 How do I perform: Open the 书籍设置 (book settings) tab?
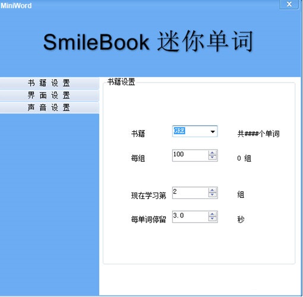point(49,83)
